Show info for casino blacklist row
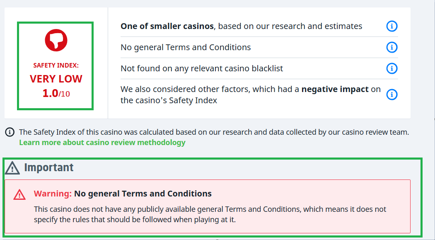 click(x=391, y=68)
